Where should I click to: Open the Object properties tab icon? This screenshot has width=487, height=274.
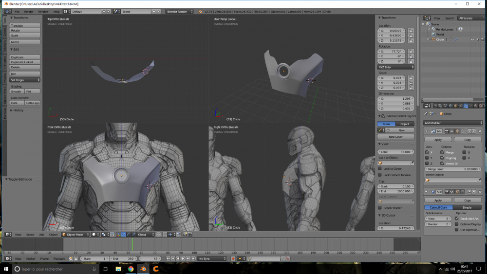[x=456, y=106]
